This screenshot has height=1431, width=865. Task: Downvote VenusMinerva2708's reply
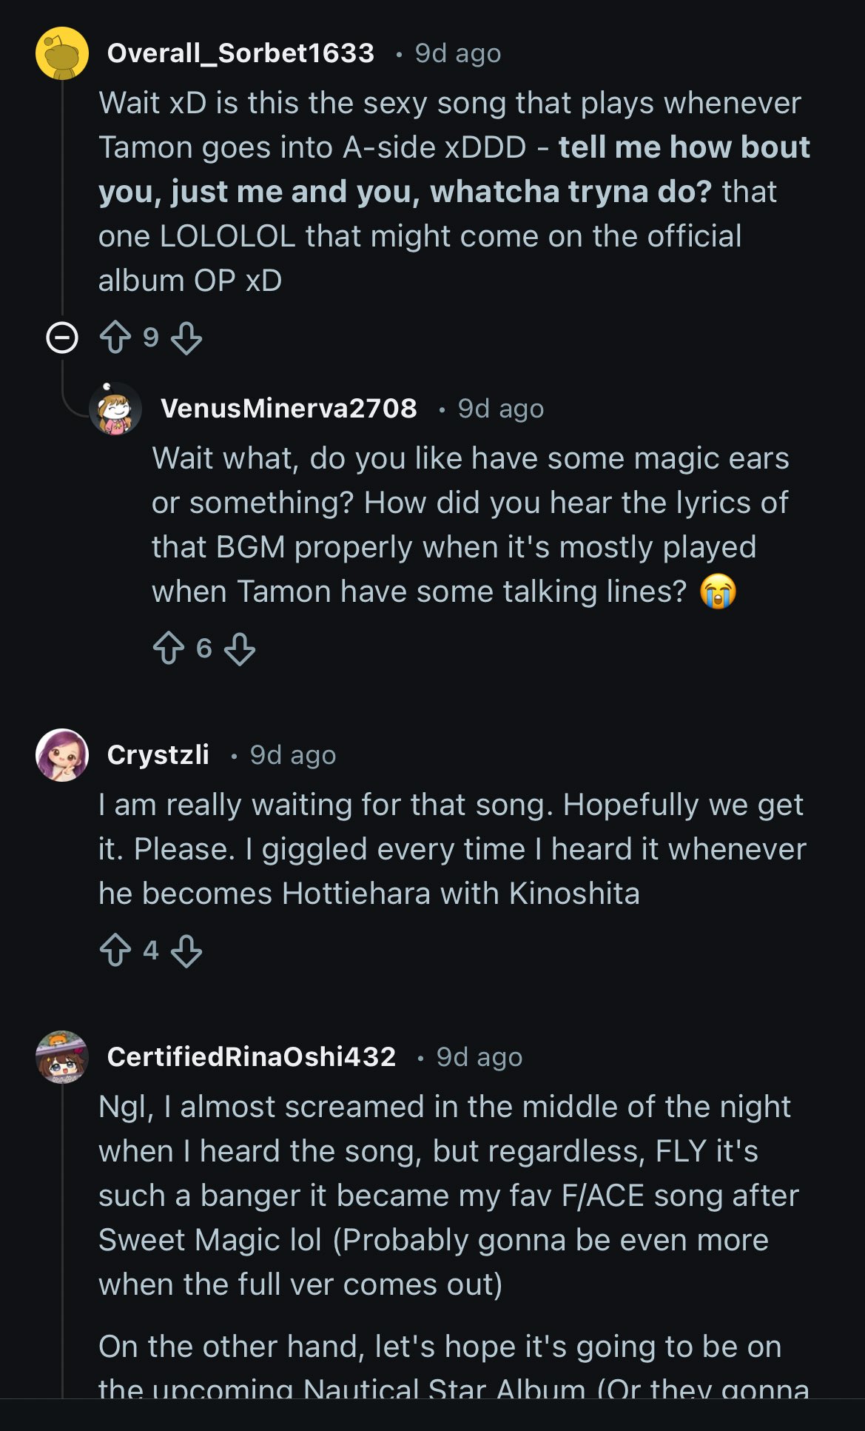coord(239,649)
